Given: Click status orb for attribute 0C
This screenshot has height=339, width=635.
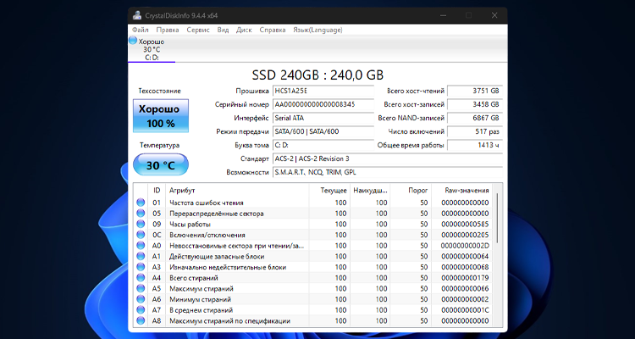Looking at the screenshot, I should [141, 235].
